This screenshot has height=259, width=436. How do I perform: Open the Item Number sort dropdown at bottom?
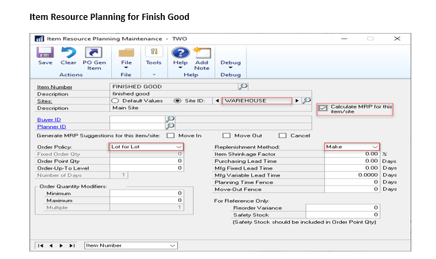click(x=131, y=245)
